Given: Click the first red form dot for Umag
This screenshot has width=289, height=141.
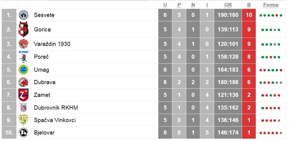Looking at the screenshot, I should pyautogui.click(x=261, y=70).
